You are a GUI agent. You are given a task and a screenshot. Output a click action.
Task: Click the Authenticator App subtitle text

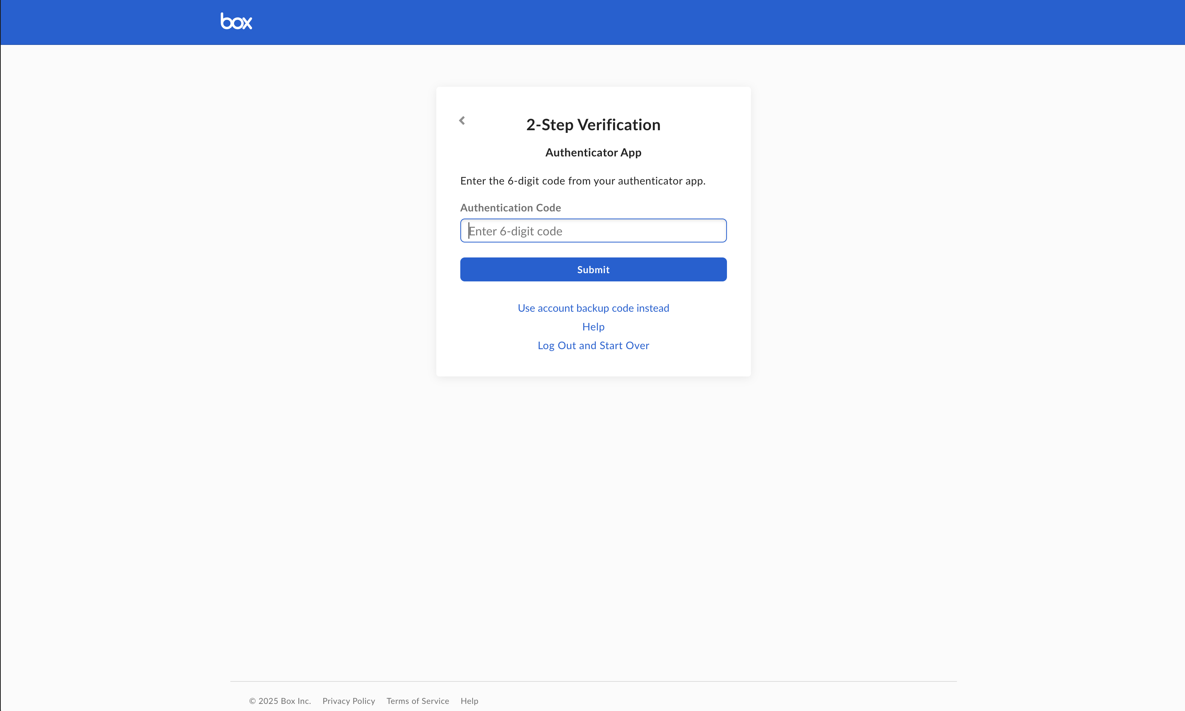pyautogui.click(x=593, y=152)
